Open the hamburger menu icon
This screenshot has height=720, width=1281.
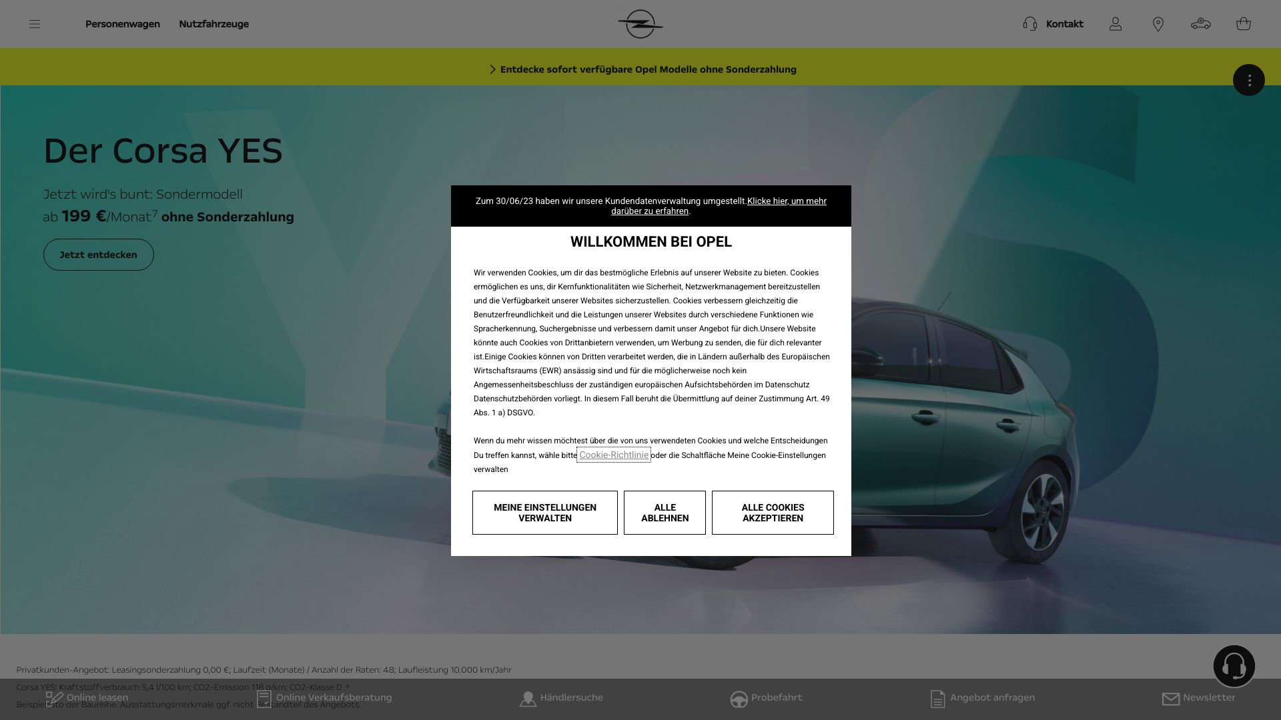(x=35, y=24)
